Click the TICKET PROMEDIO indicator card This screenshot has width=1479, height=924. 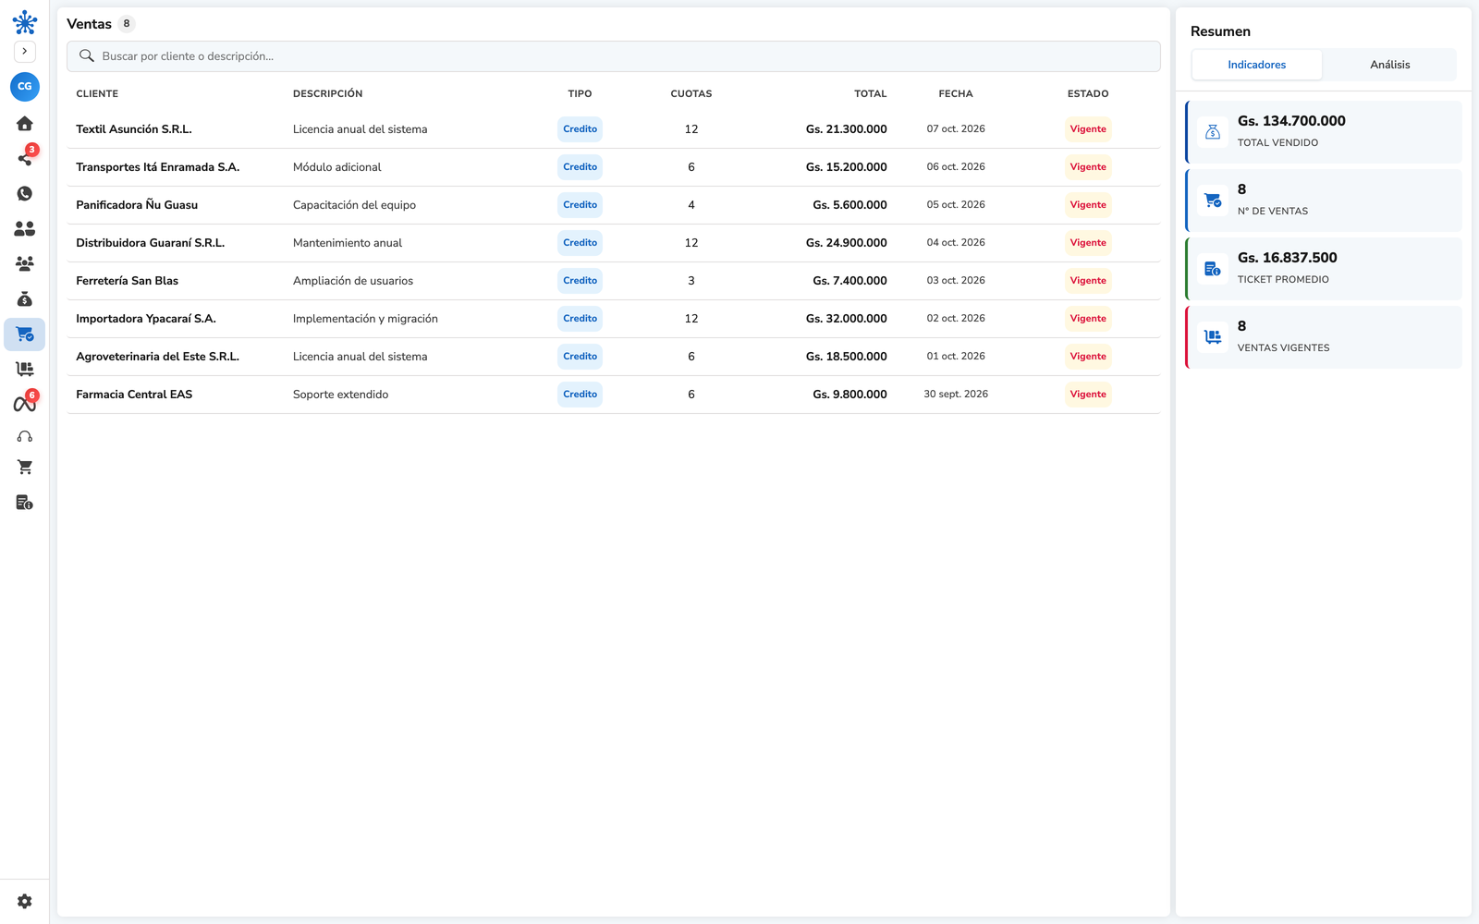coord(1324,269)
